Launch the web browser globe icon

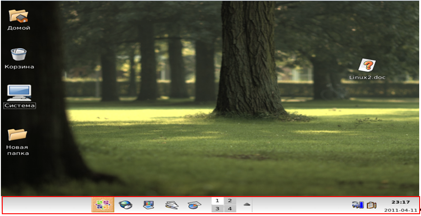click(x=125, y=205)
